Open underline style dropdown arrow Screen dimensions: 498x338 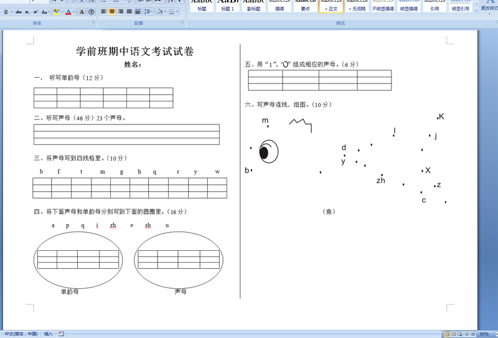[x=12, y=12]
